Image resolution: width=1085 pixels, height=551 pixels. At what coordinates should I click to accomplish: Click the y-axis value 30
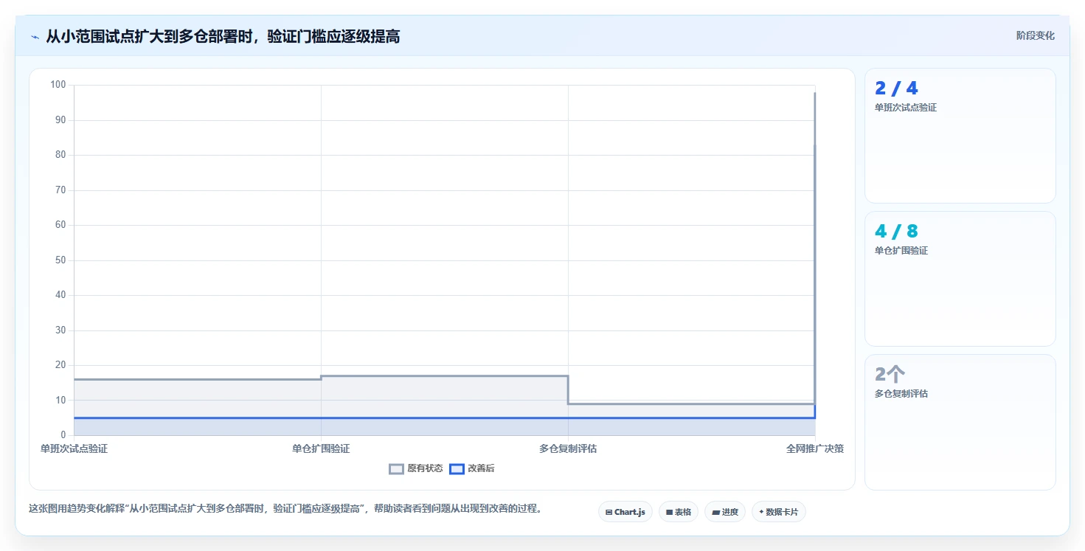pos(60,330)
